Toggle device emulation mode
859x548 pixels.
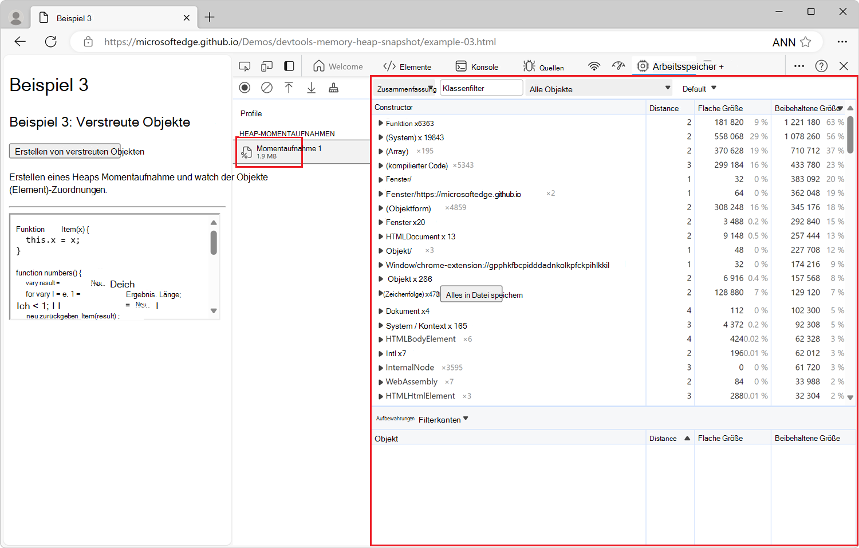pos(267,66)
